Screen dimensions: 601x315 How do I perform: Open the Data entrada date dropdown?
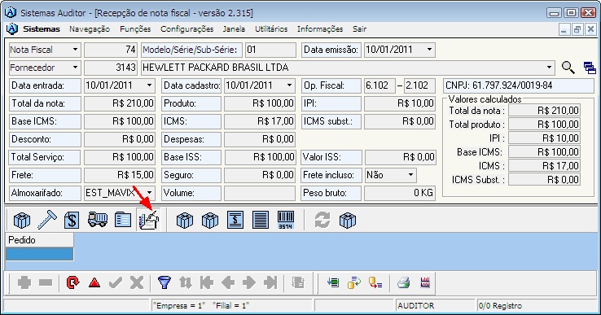tap(150, 85)
